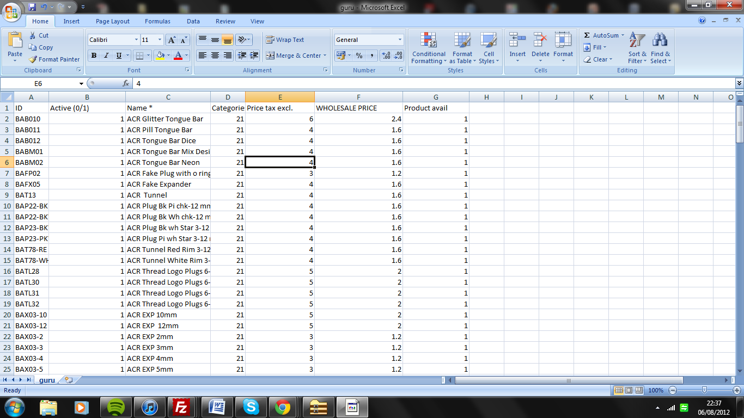Save the workbook from Quick Access Toolbar

pyautogui.click(x=32, y=7)
